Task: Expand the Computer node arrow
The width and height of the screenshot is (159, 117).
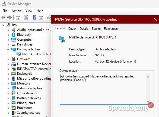Action: tap(8, 40)
